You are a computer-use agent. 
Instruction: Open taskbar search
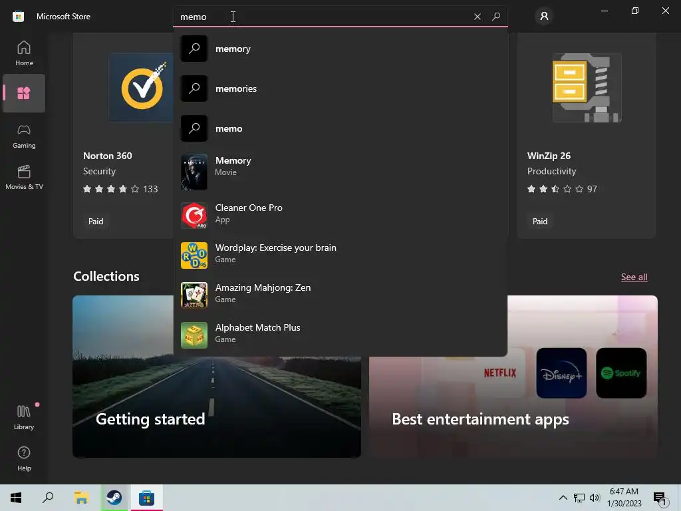pyautogui.click(x=48, y=498)
